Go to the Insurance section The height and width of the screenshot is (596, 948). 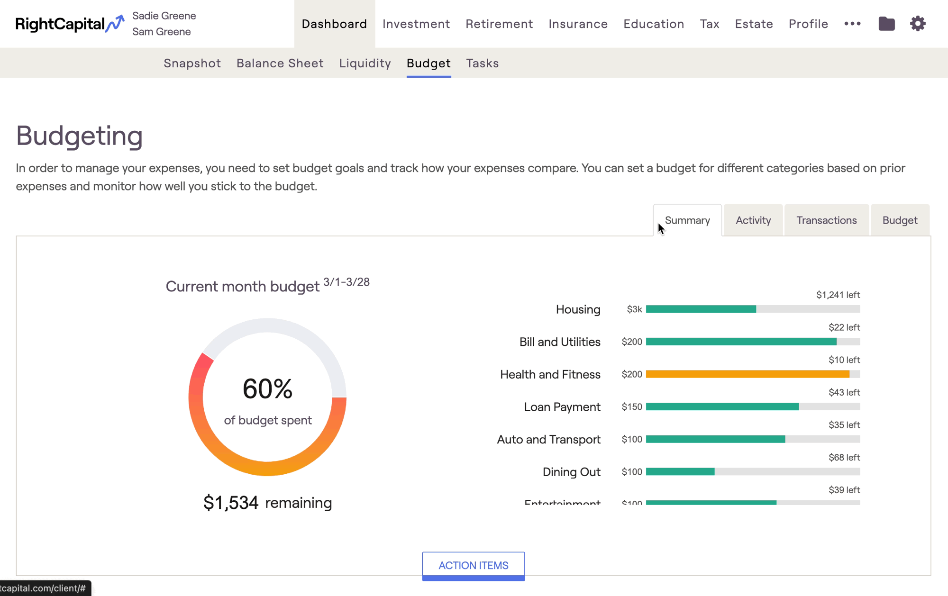578,24
